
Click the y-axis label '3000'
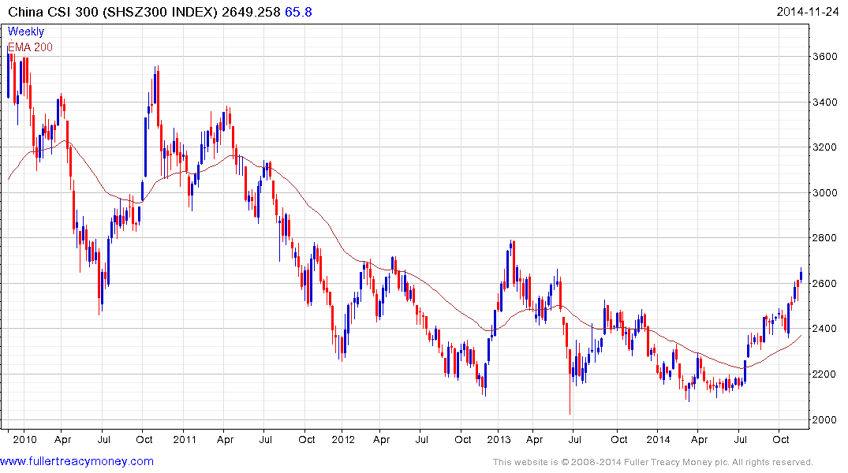point(825,192)
